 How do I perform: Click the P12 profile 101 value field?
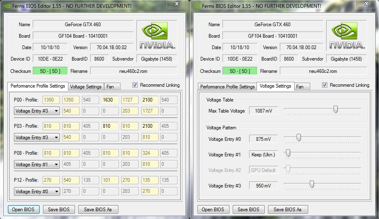point(110,180)
